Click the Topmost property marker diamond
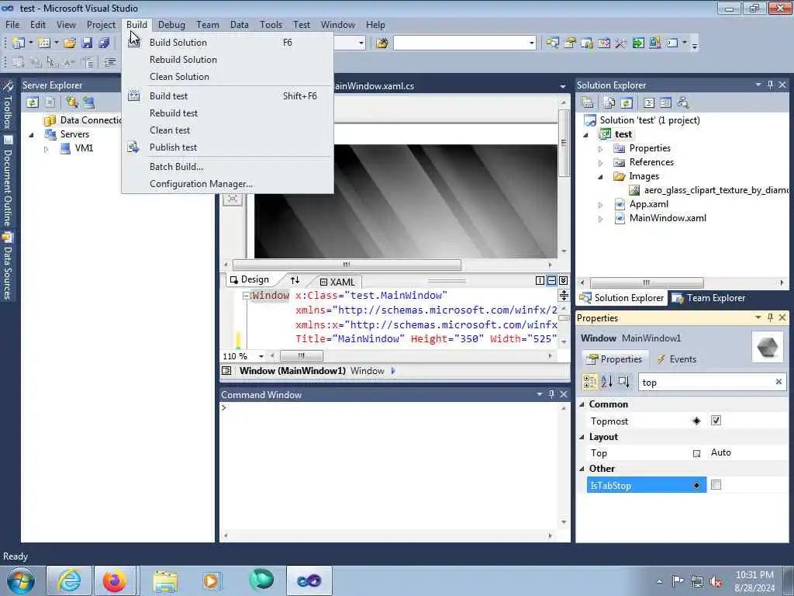This screenshot has width=794, height=596. pyautogui.click(x=697, y=421)
